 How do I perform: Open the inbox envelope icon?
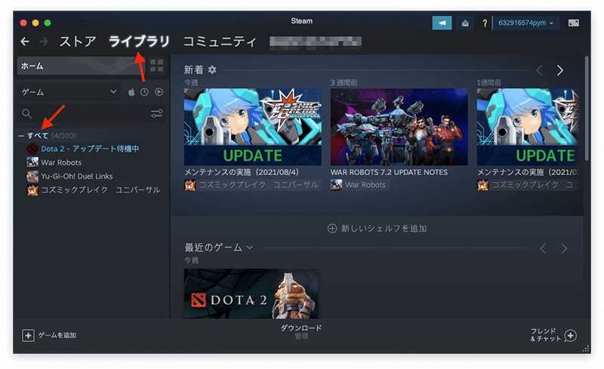[465, 23]
